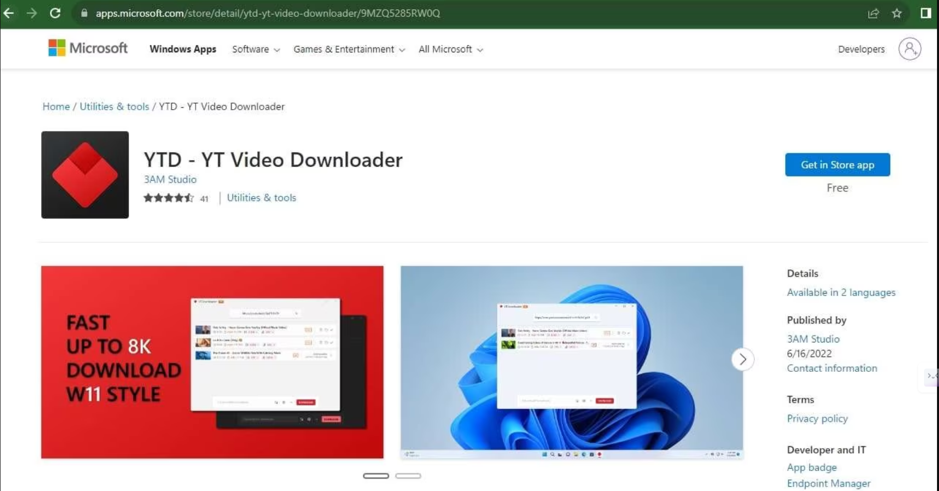Select the Windows Apps nav item
Screen dimensions: 939x491
click(183, 49)
